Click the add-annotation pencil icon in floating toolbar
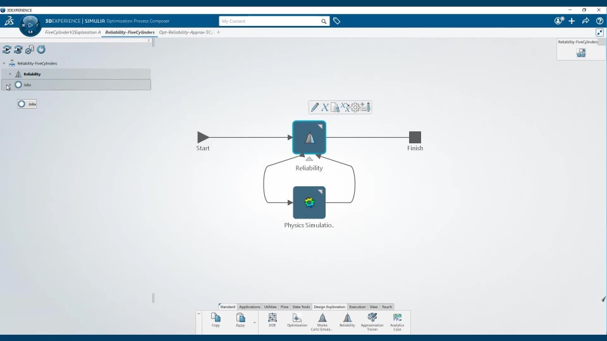The image size is (607, 341). [x=365, y=107]
